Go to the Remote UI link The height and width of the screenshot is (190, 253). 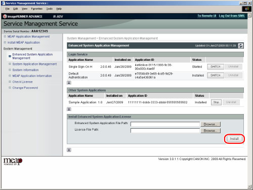207,16
